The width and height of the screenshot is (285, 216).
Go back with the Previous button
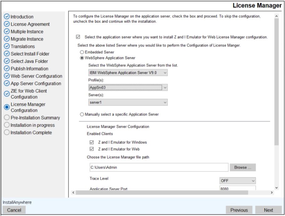239,210
